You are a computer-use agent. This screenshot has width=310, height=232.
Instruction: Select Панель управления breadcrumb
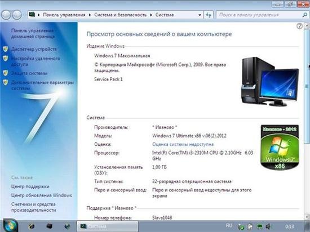pos(64,15)
